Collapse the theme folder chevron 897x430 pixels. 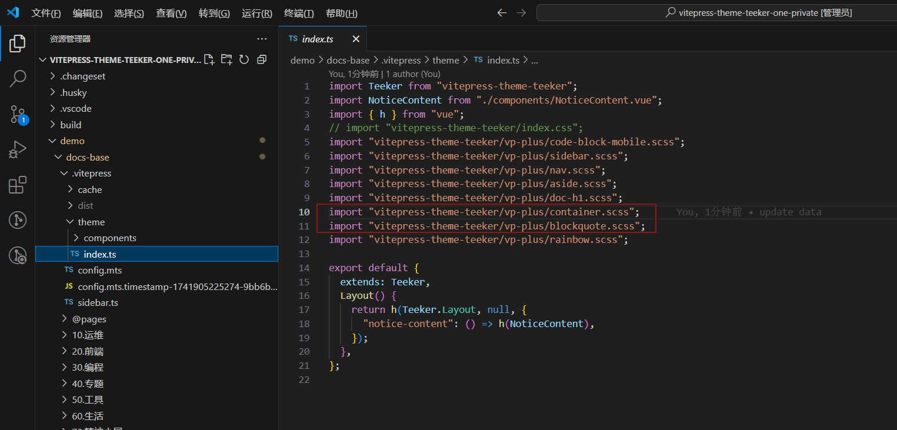coord(71,222)
